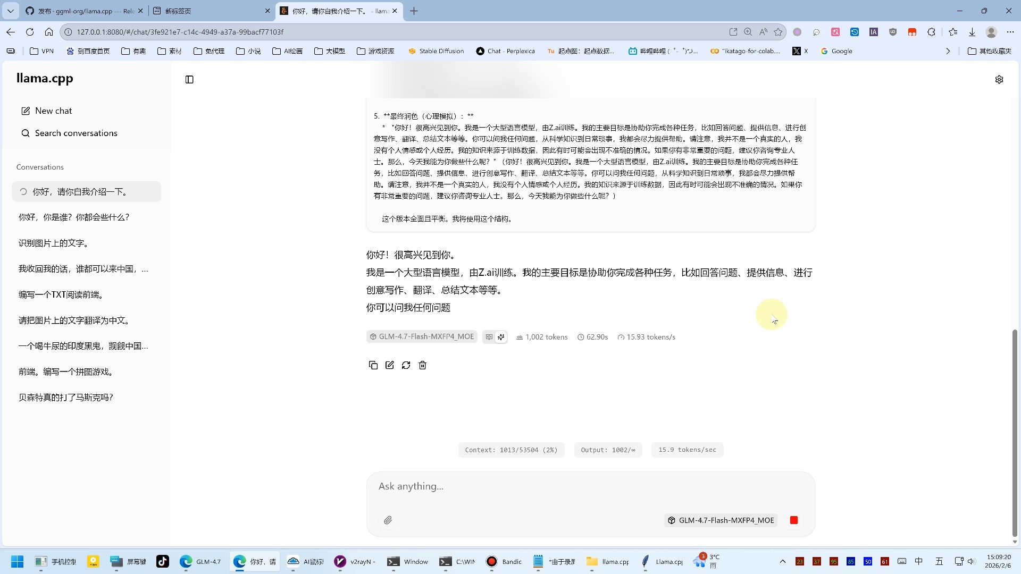
Task: Click model badge under the response
Action: click(x=421, y=337)
